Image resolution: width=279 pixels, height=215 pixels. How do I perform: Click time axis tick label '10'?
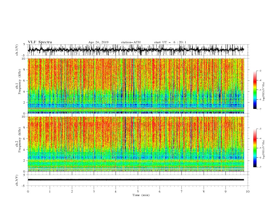click(248, 191)
